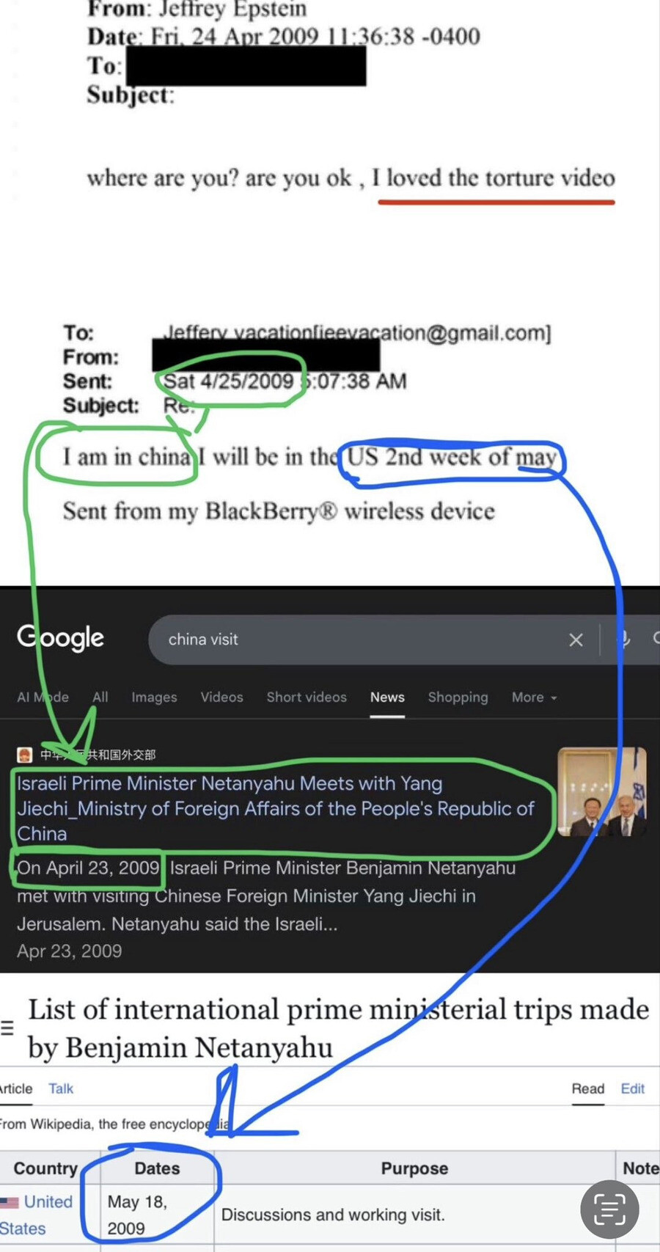Select the Shopping tab
660x1252 pixels.
tap(458, 698)
